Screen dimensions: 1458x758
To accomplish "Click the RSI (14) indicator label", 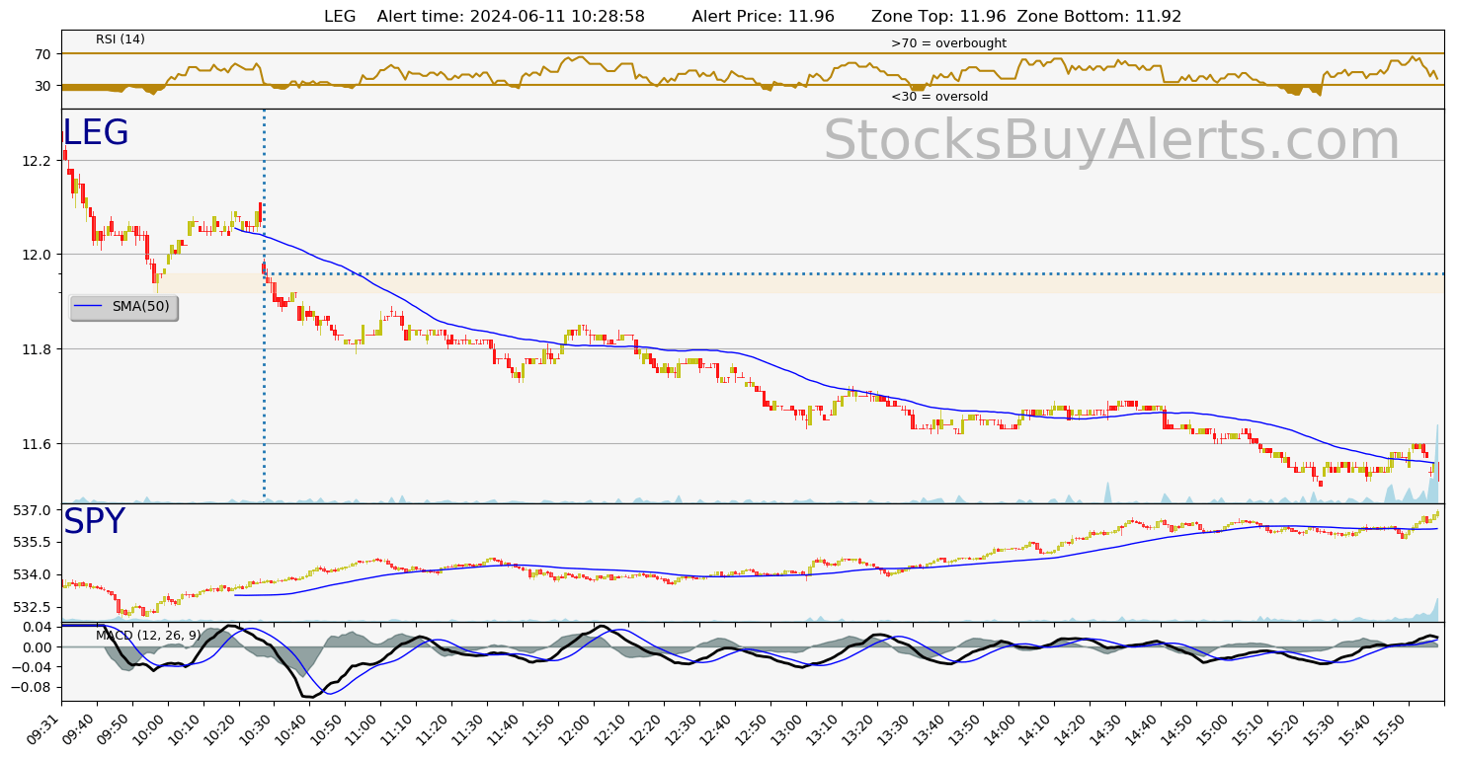I will 121,39.
